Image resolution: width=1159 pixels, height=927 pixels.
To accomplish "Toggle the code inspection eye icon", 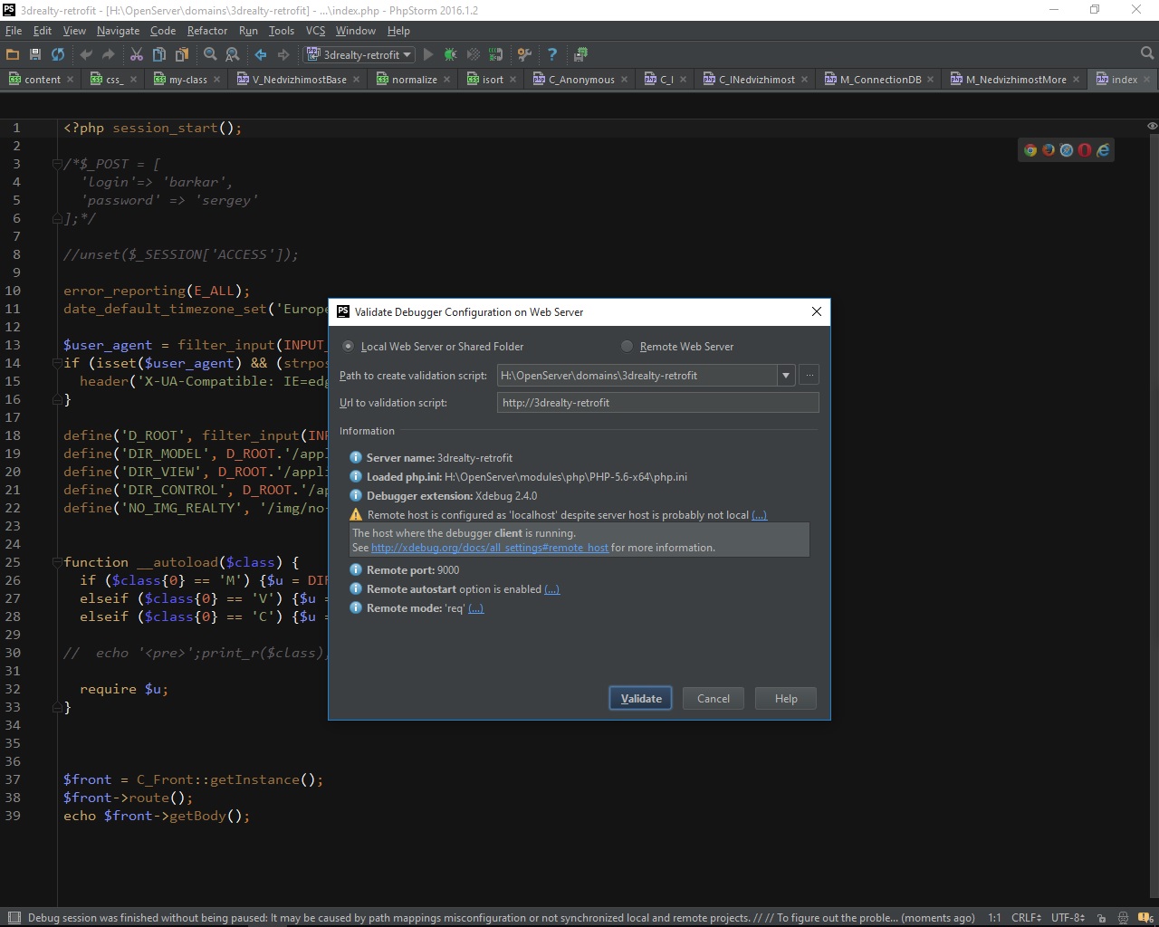I will click(1152, 126).
